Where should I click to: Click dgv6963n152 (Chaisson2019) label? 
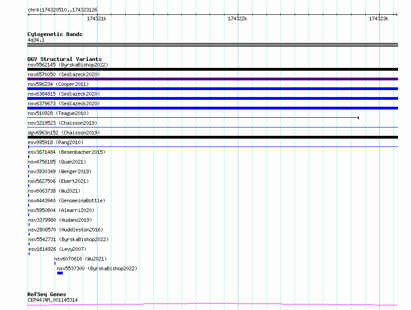64,133
